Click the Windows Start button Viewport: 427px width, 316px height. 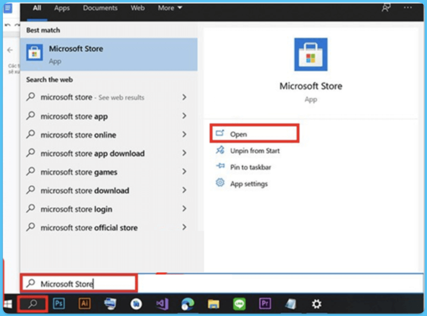9,304
